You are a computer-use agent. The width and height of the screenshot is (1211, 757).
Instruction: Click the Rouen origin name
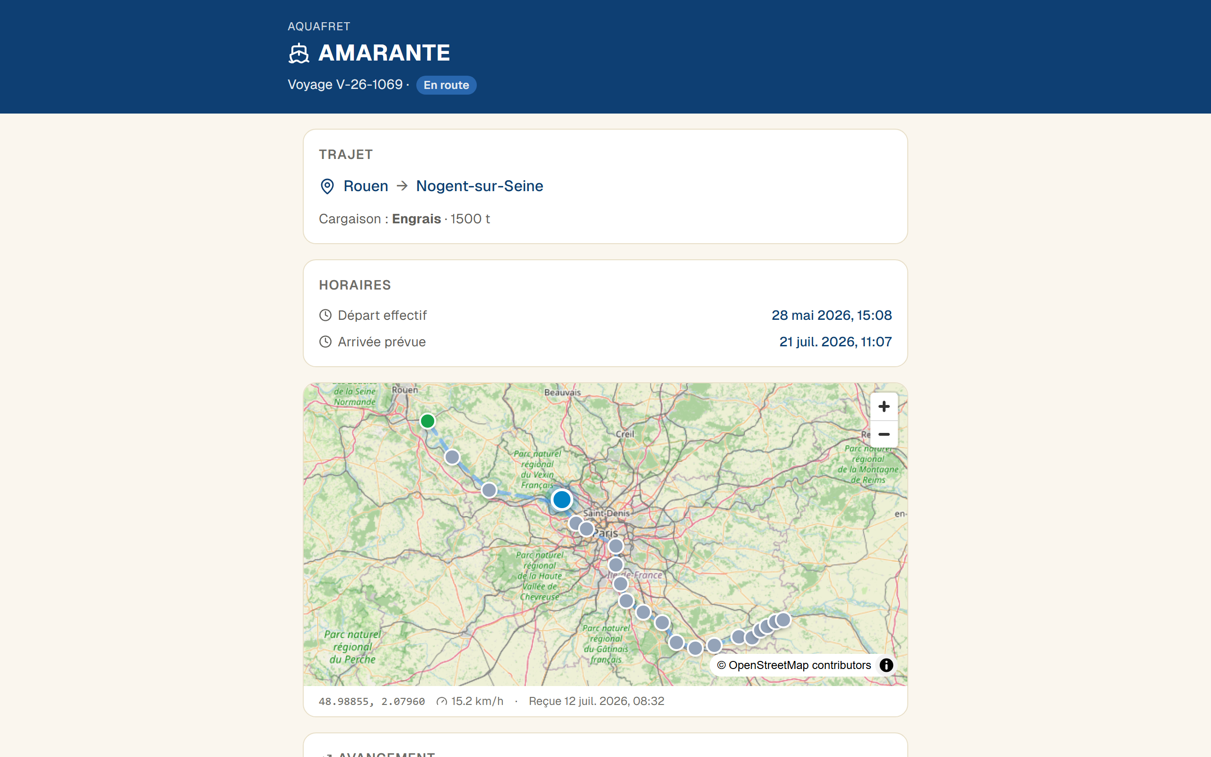coord(365,186)
